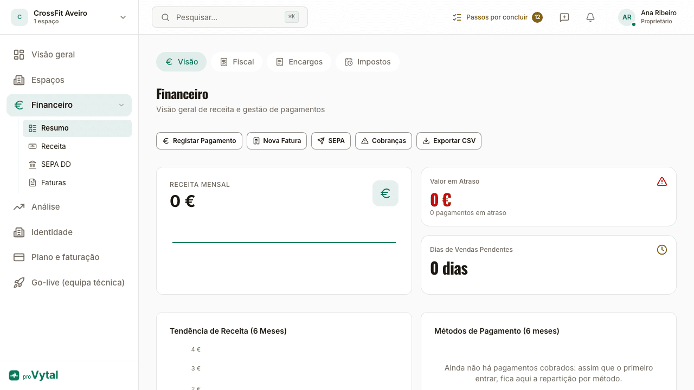
Task: Open Plano e faturação in sidebar
Action: (69, 257)
